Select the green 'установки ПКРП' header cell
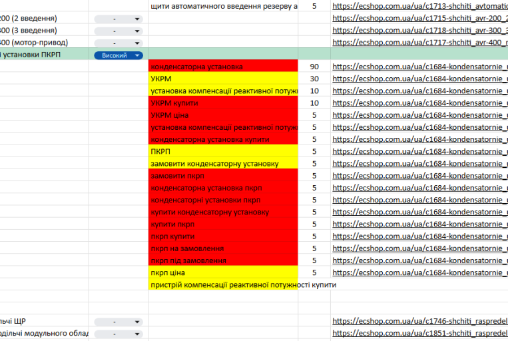 [44, 55]
